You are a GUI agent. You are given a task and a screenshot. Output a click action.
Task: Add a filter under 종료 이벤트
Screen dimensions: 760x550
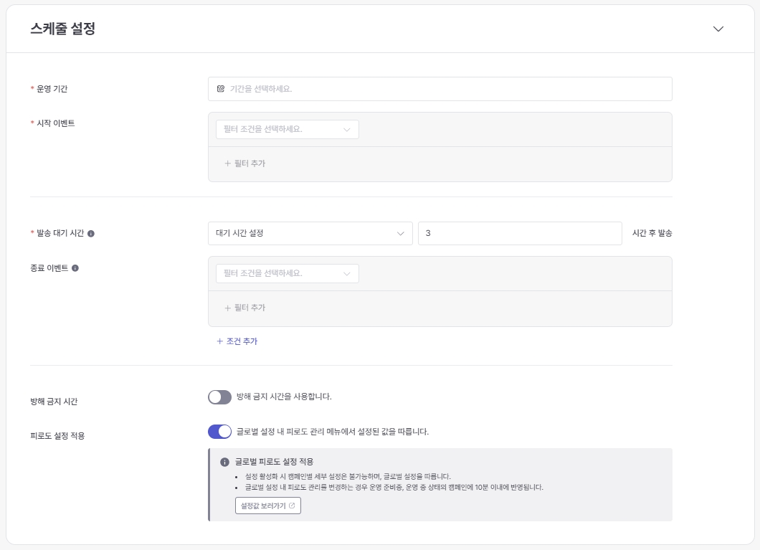pyautogui.click(x=245, y=308)
